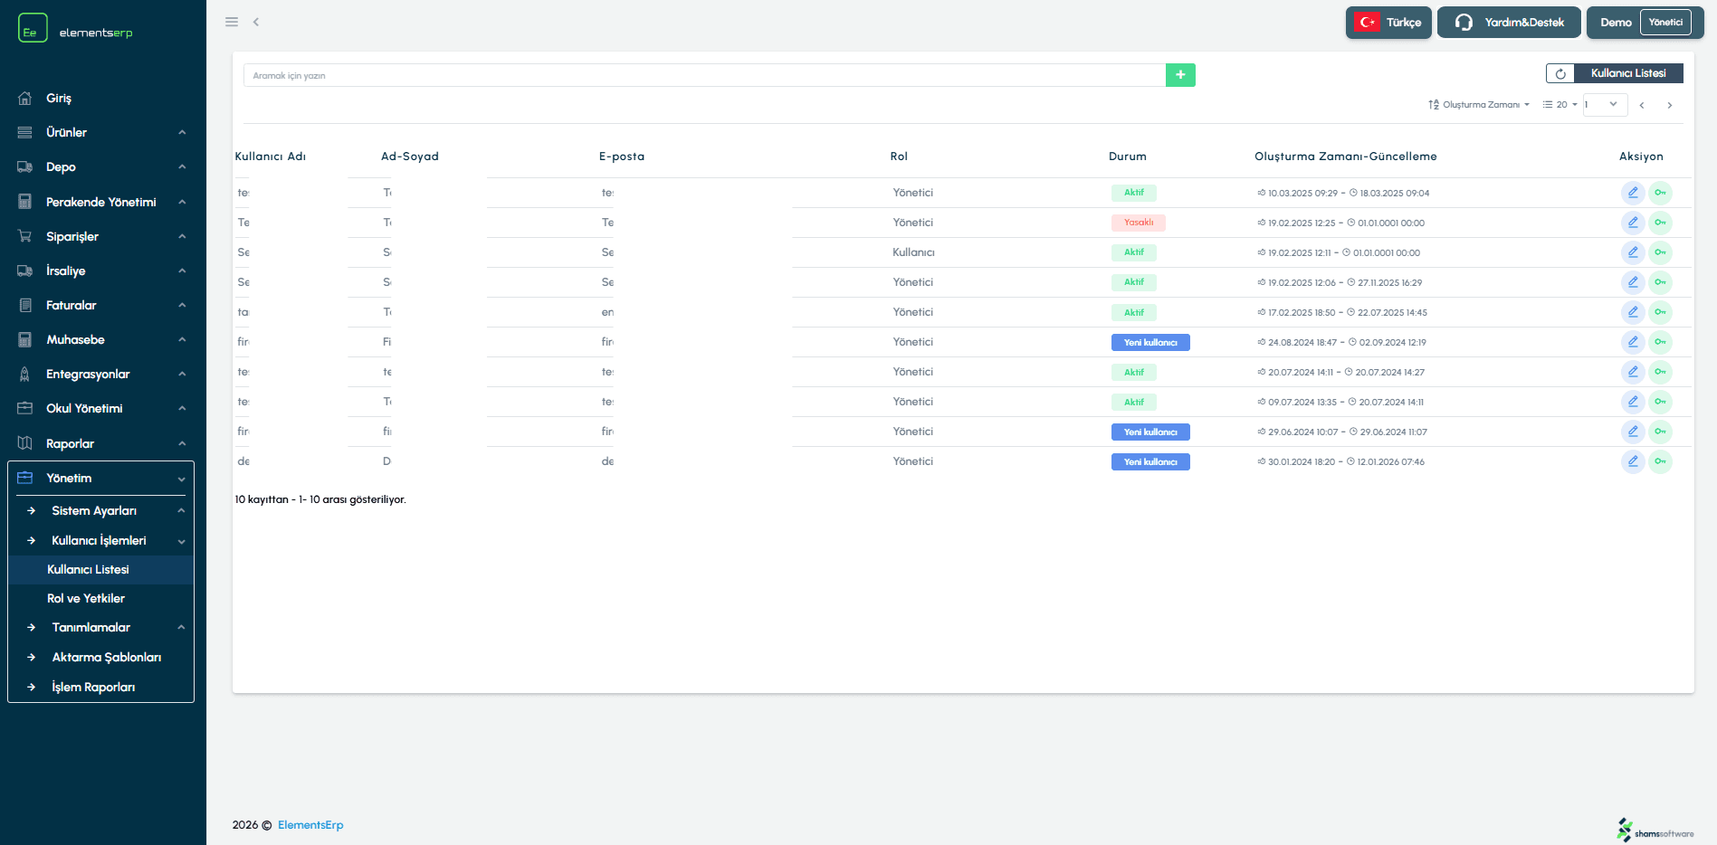Click the refresh icon beside Kullanıcı Listesi

(1560, 73)
